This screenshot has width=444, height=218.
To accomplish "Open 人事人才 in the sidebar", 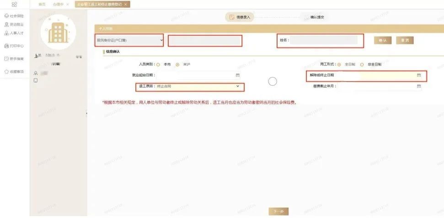I will click(14, 33).
